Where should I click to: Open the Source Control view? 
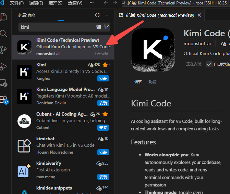click(x=4, y=50)
